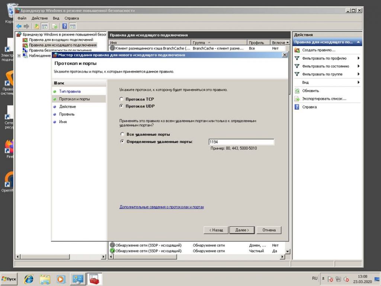
Task: Toggle the action pane toolbar icon
Action: [x=73, y=26]
